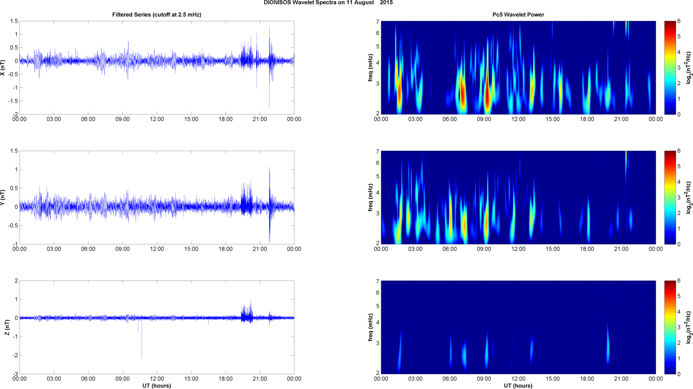Viewport: 693px width, 389px height.
Task: Click the '-3' tick on the Z (nT) axis
Action: (15, 374)
